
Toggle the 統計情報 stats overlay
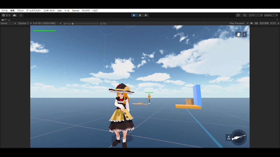click(x=264, y=23)
